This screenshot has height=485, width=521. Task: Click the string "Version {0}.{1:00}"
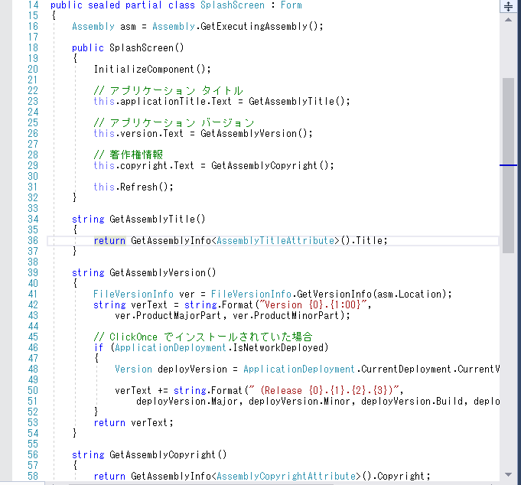tap(313, 305)
